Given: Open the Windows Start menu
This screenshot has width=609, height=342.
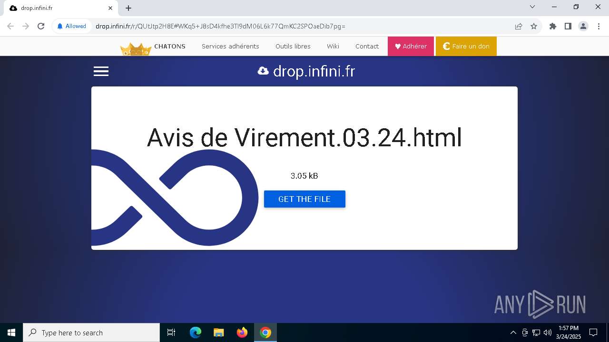Looking at the screenshot, I should tap(11, 332).
